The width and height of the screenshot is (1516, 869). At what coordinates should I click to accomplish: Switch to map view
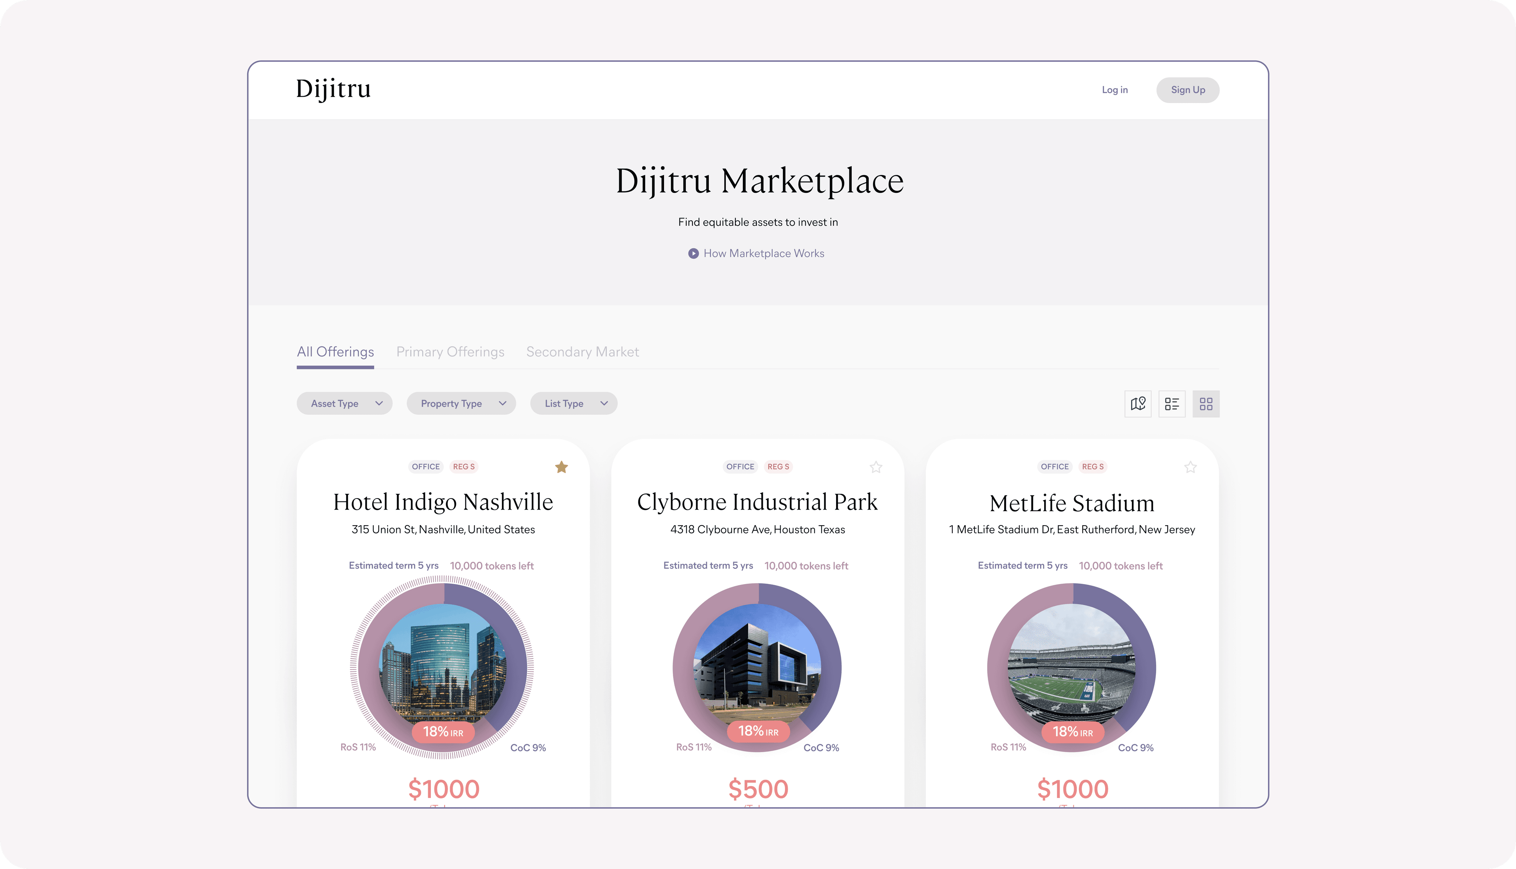(x=1138, y=404)
